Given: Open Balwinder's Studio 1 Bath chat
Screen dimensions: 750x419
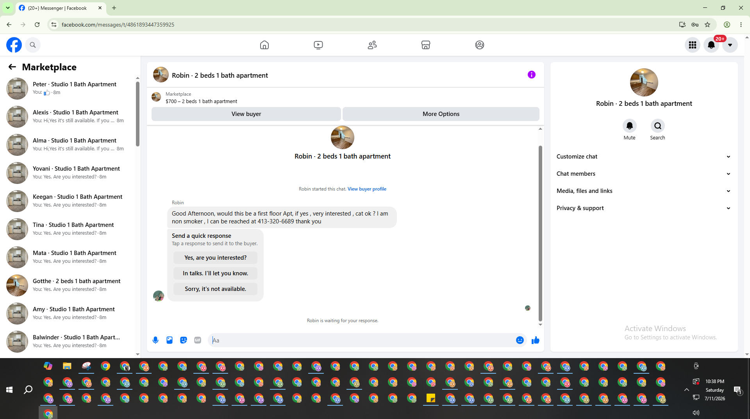Looking at the screenshot, I should click(70, 341).
